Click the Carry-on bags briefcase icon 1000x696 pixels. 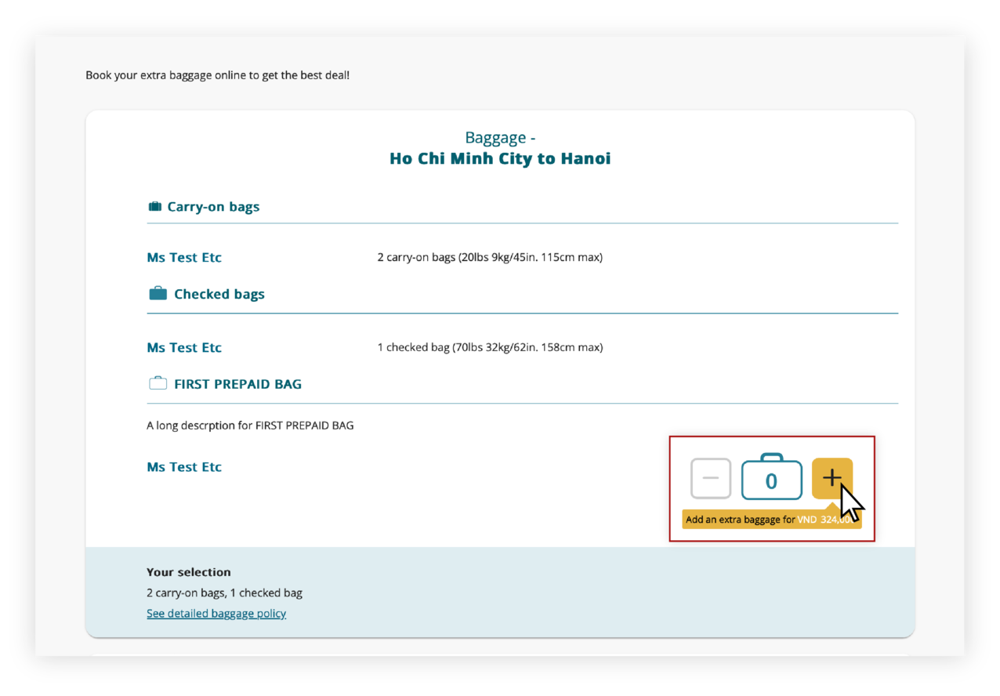tap(154, 205)
